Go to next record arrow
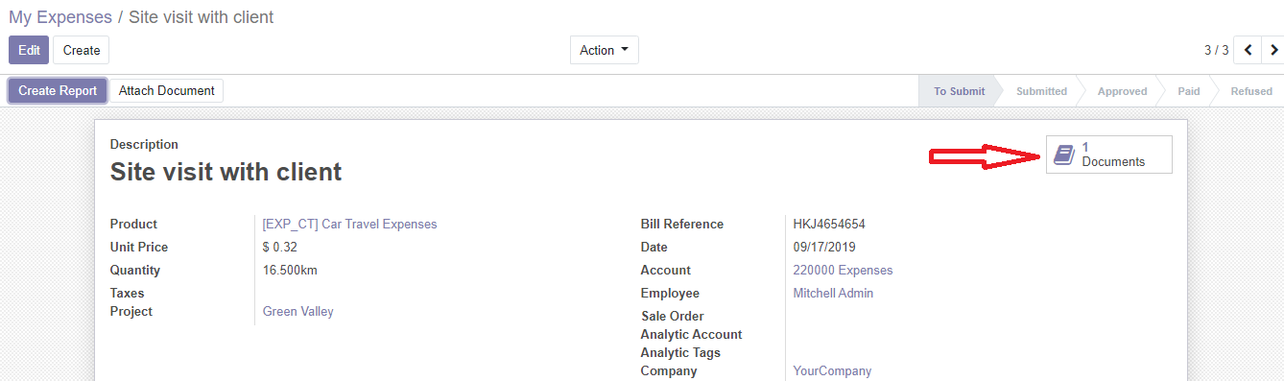 coord(1272,50)
